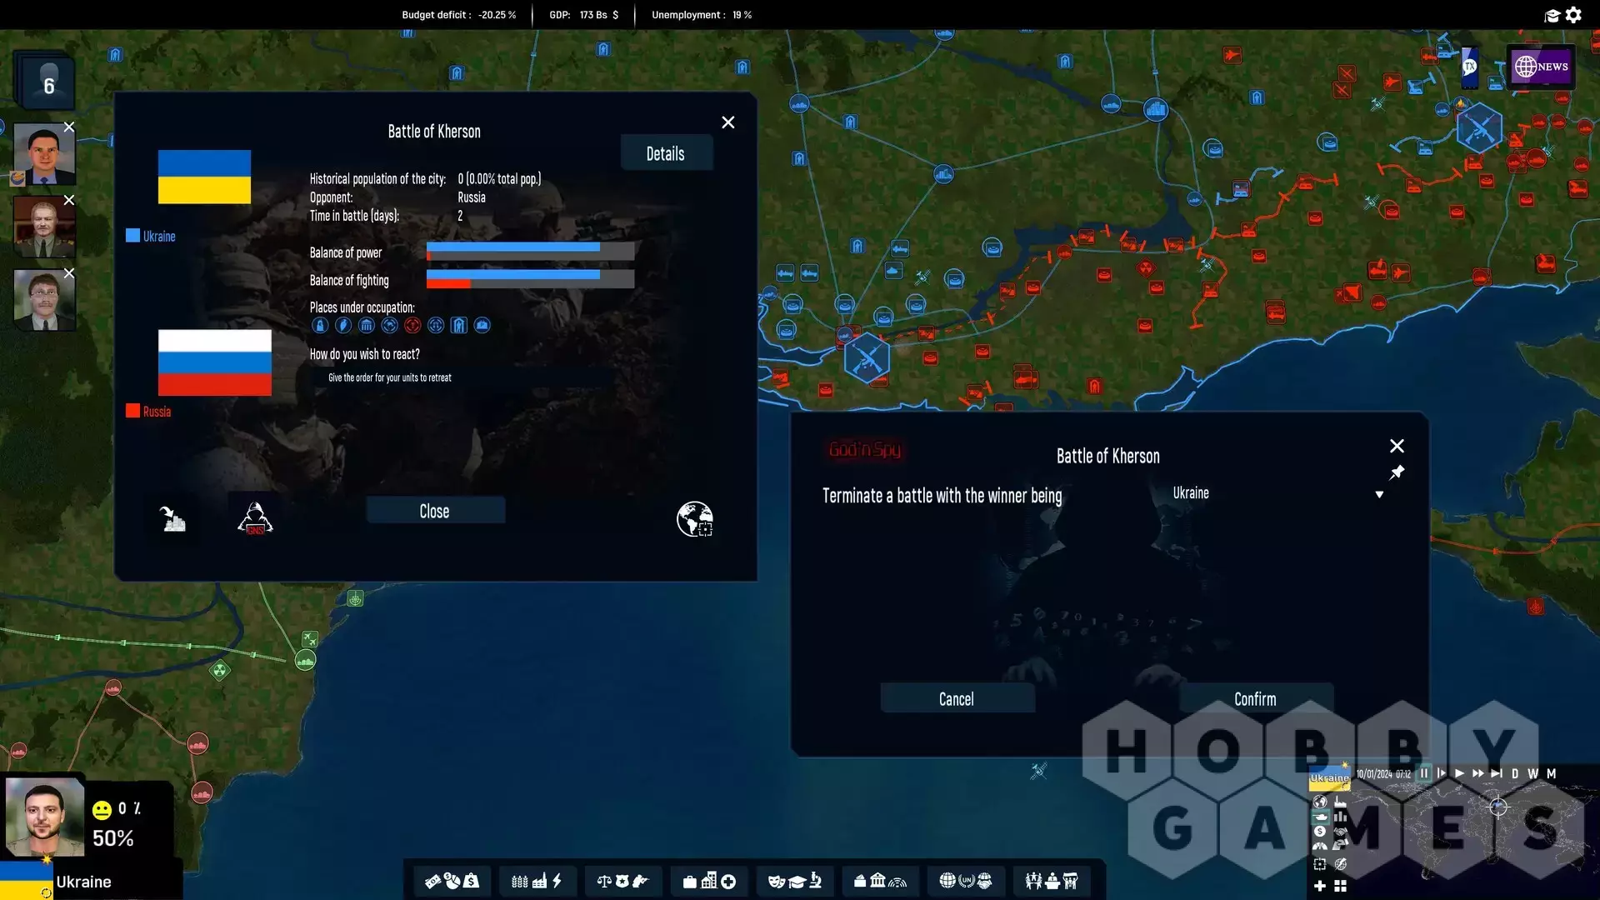Pin the God'n Spy dialog

[x=1397, y=472]
